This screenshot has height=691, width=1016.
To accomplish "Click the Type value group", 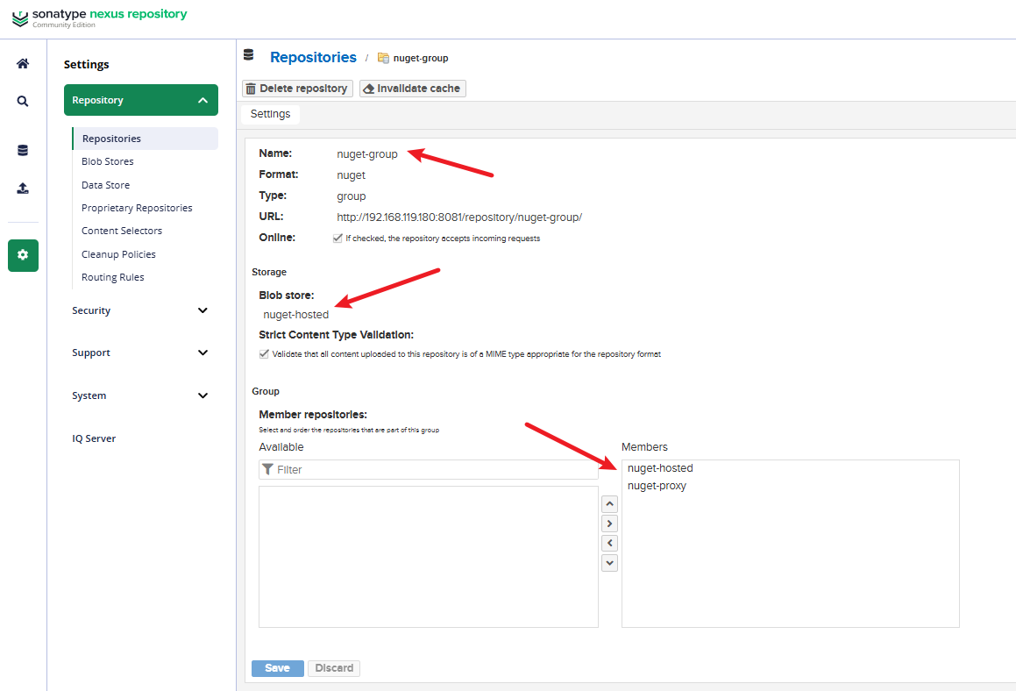I will [x=352, y=196].
